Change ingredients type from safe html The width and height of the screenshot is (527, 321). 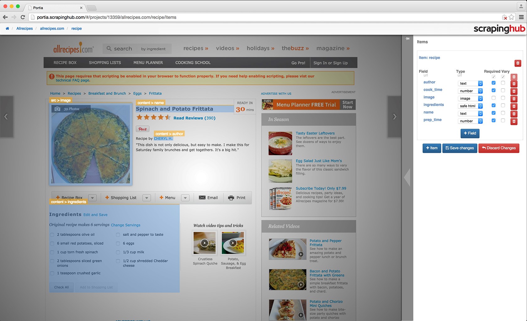[470, 106]
